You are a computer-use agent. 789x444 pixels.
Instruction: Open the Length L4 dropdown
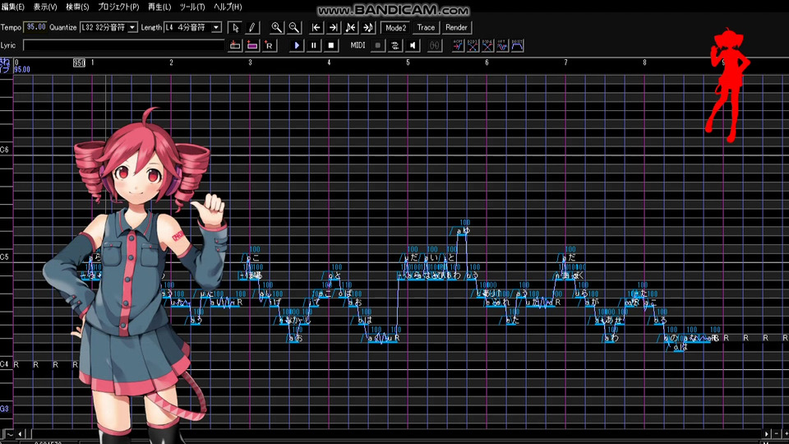coord(216,27)
